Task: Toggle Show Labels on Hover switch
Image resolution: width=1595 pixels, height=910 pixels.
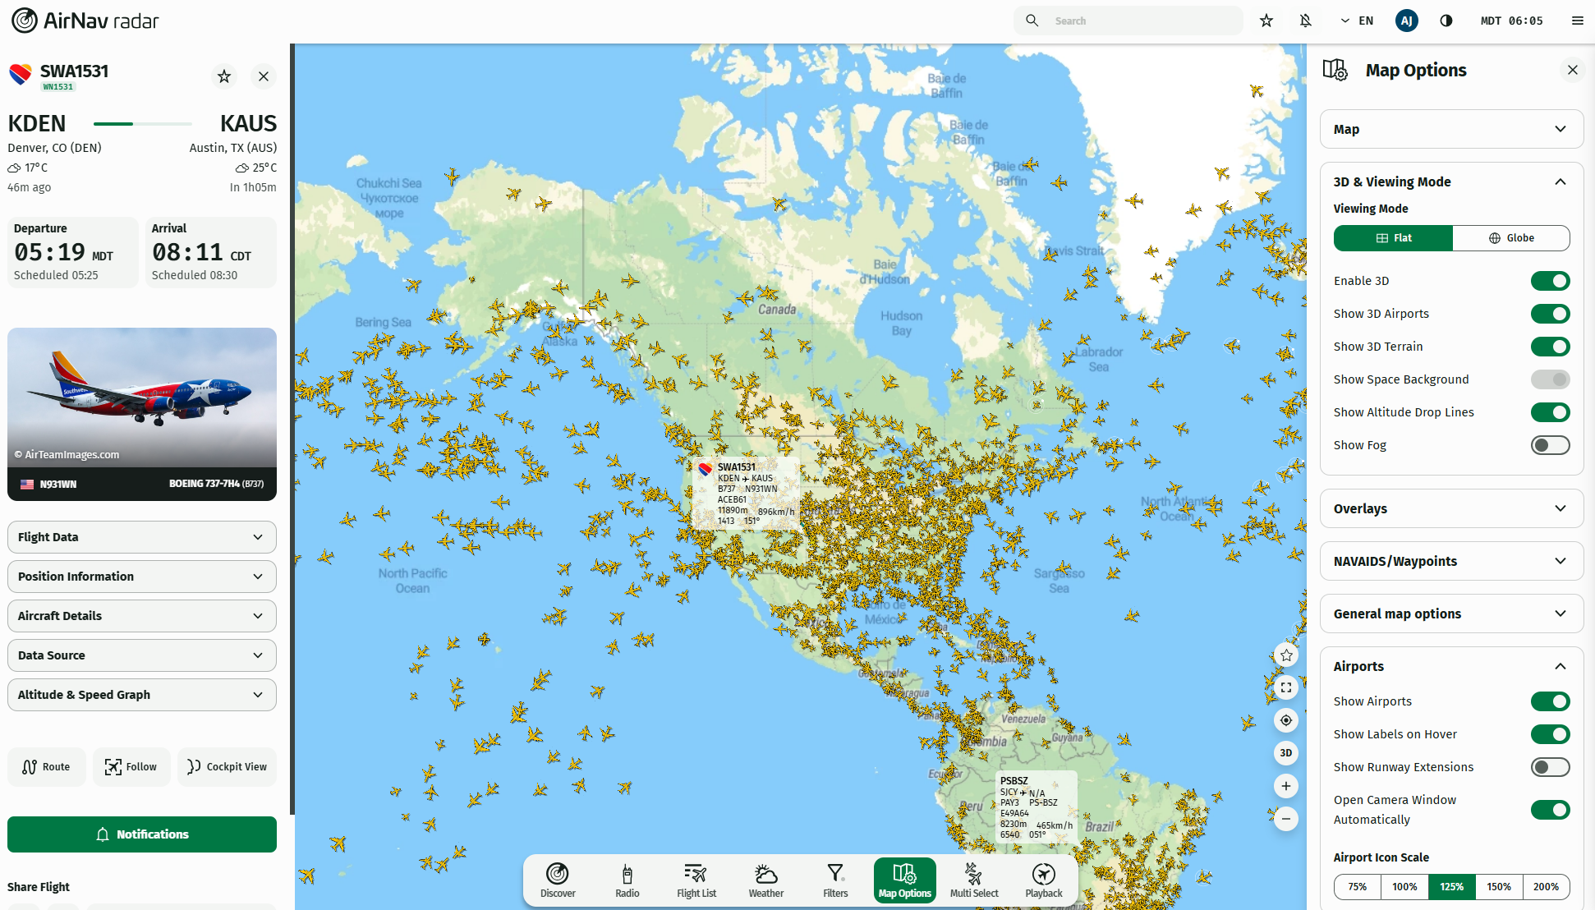Action: 1550,734
